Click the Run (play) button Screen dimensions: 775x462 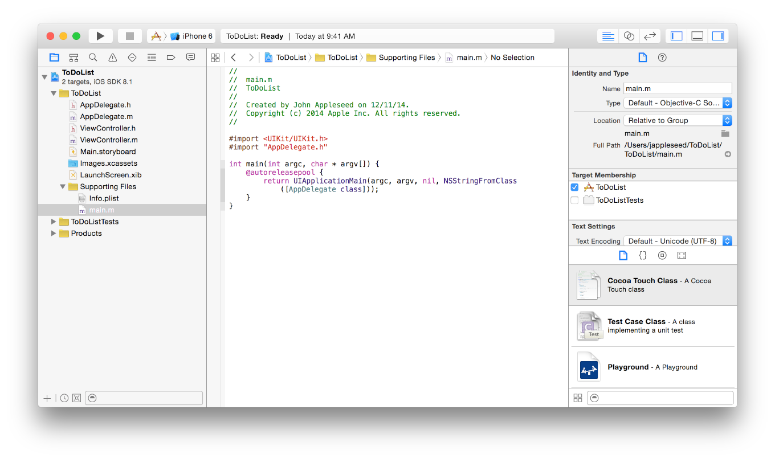pos(100,36)
